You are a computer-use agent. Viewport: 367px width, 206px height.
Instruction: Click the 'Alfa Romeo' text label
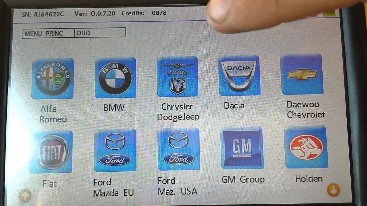click(x=53, y=114)
